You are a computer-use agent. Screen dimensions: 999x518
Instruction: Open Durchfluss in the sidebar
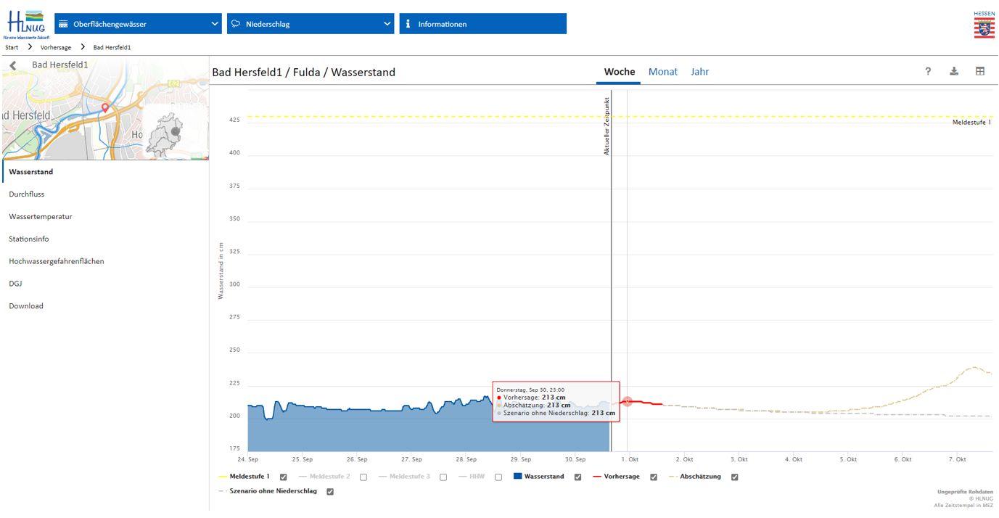pos(27,194)
